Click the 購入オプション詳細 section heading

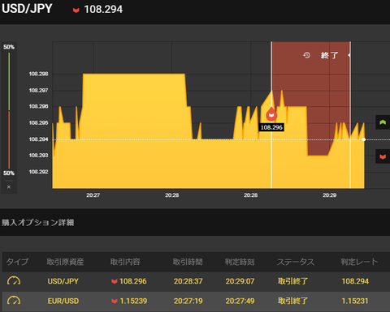click(38, 222)
